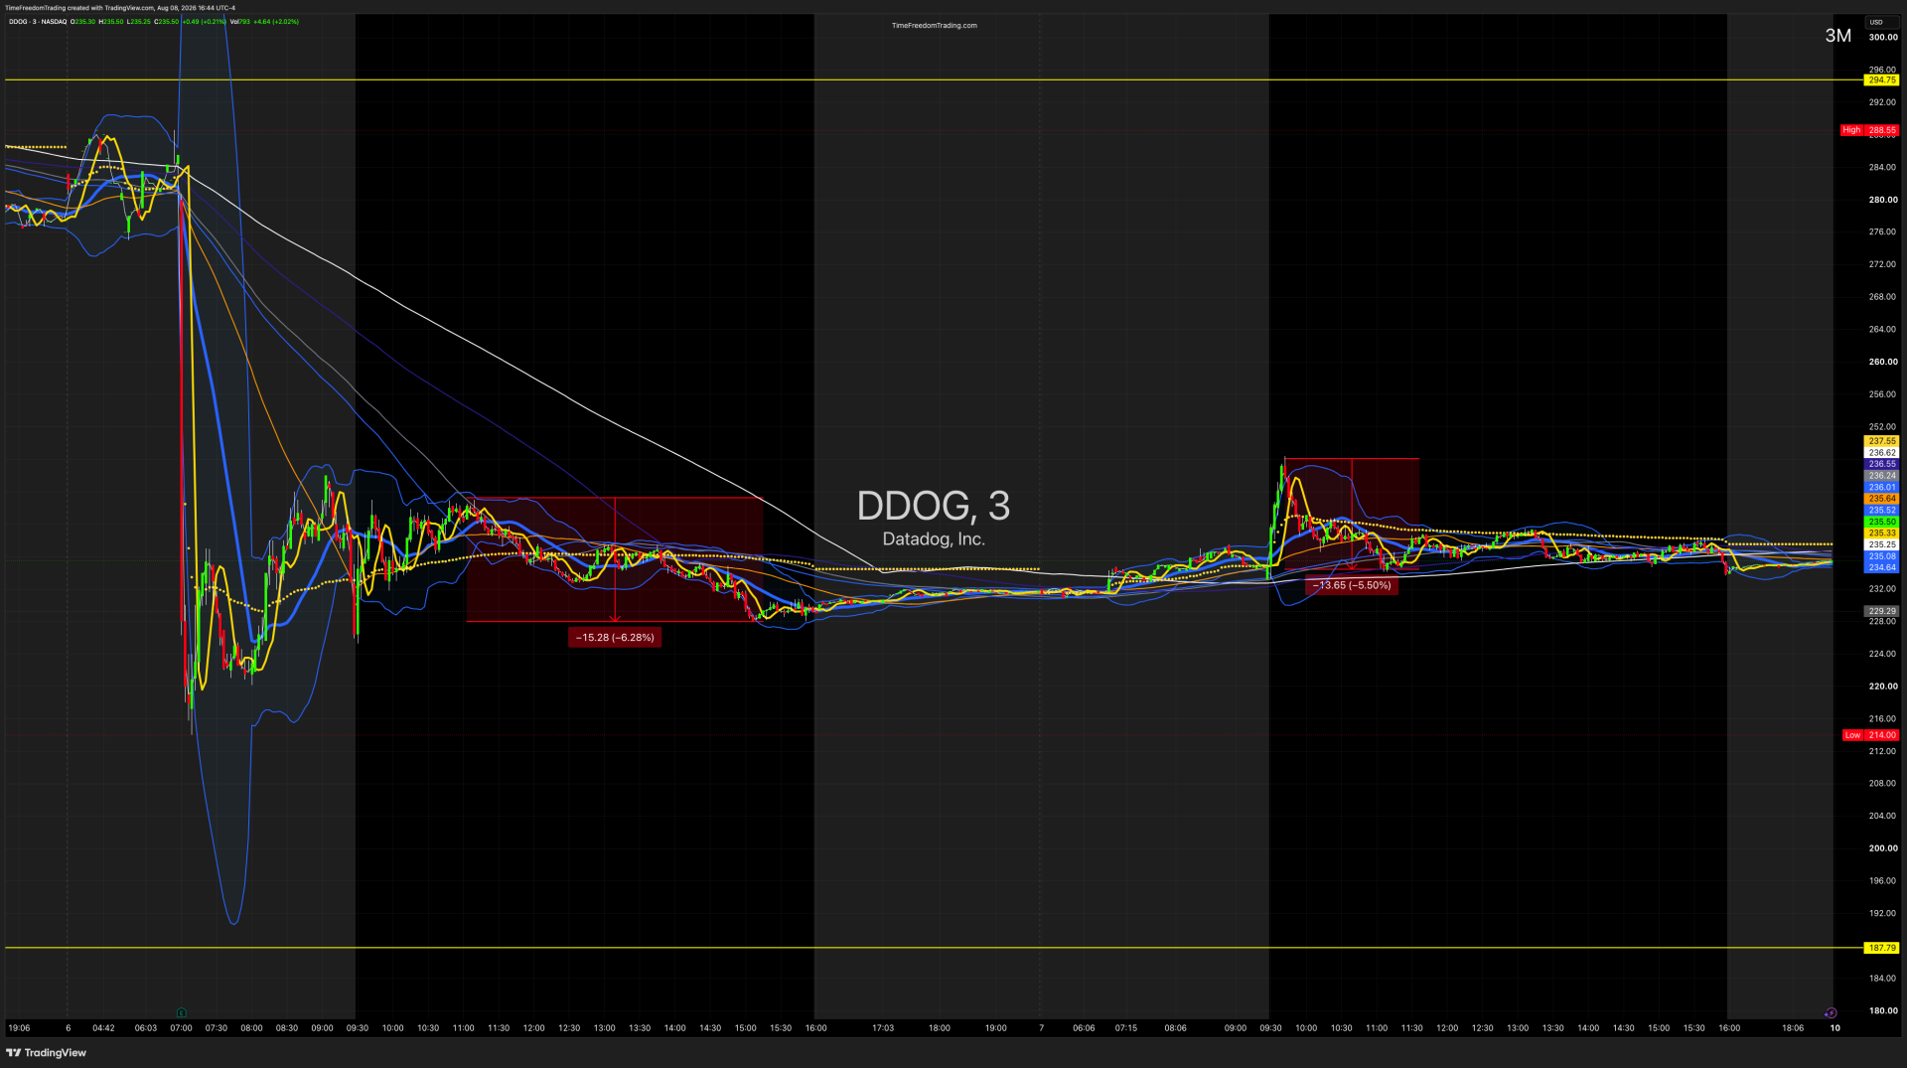Click the 3M timeframe label
The width and height of the screenshot is (1907, 1068).
[x=1838, y=36]
